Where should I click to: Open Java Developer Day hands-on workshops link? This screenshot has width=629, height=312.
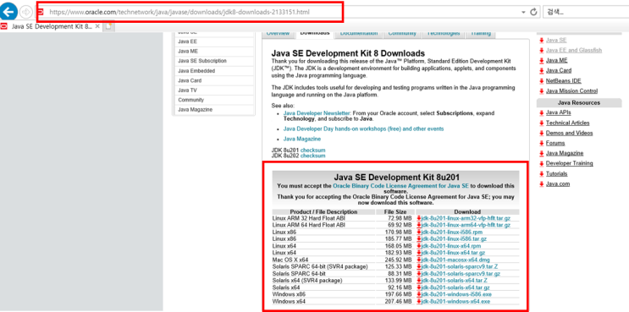pos(363,129)
